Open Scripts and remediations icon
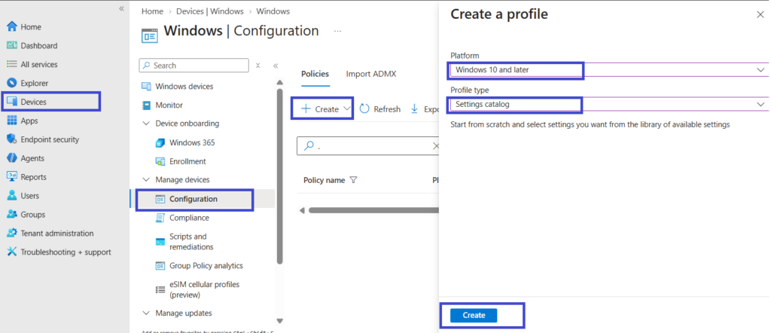 (x=160, y=242)
